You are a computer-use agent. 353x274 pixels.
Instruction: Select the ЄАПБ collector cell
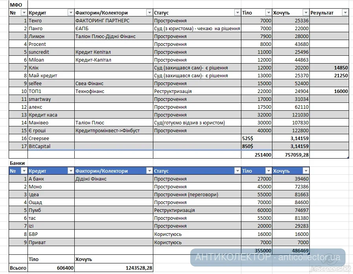(x=114, y=28)
